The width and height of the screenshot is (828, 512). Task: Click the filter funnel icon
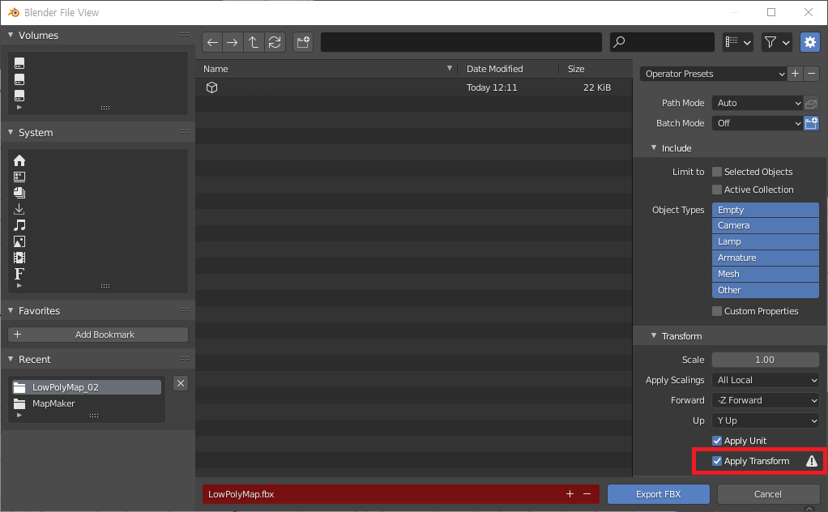pos(770,42)
